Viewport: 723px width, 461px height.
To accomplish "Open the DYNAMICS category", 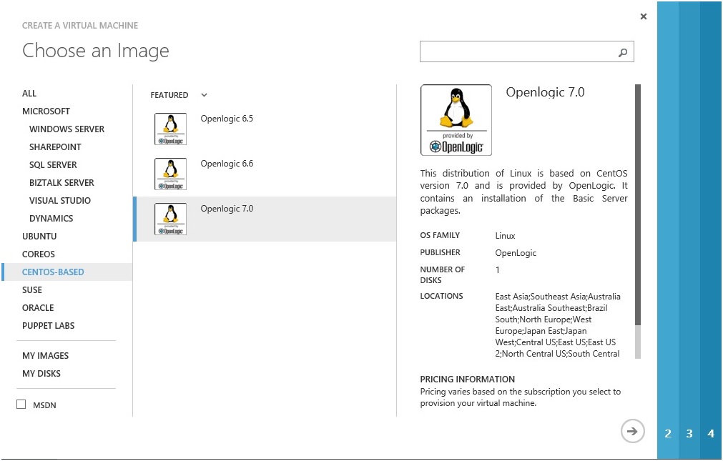I will click(51, 219).
